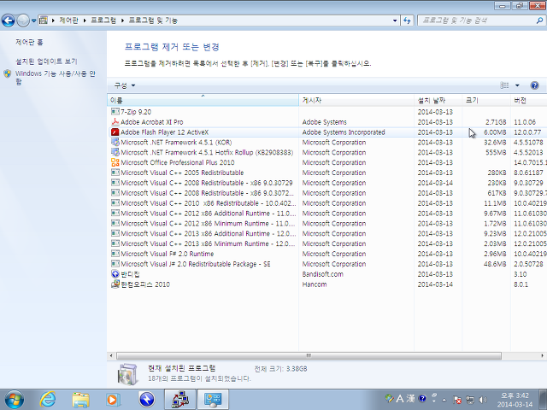Click the Visual F# 2.0 Runtime icon
This screenshot has width=547, height=410.
[x=115, y=254]
